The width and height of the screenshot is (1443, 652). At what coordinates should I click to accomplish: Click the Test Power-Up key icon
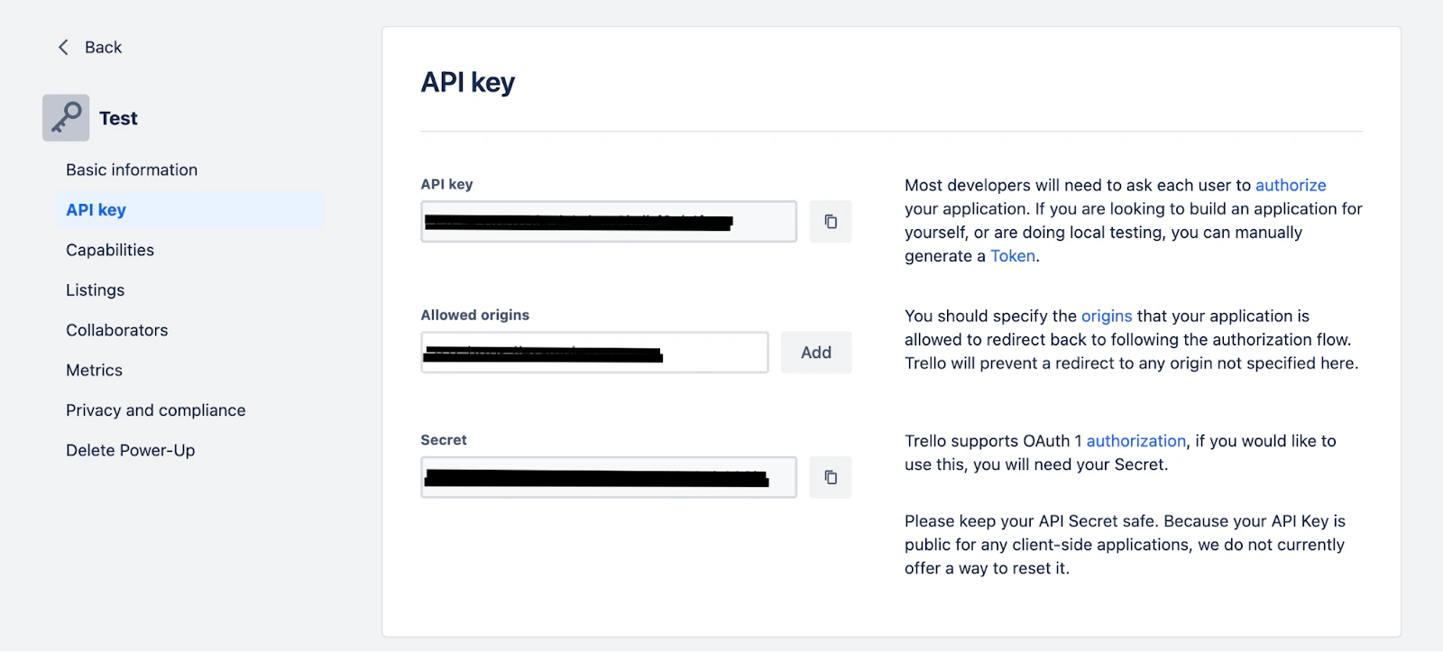pyautogui.click(x=66, y=118)
